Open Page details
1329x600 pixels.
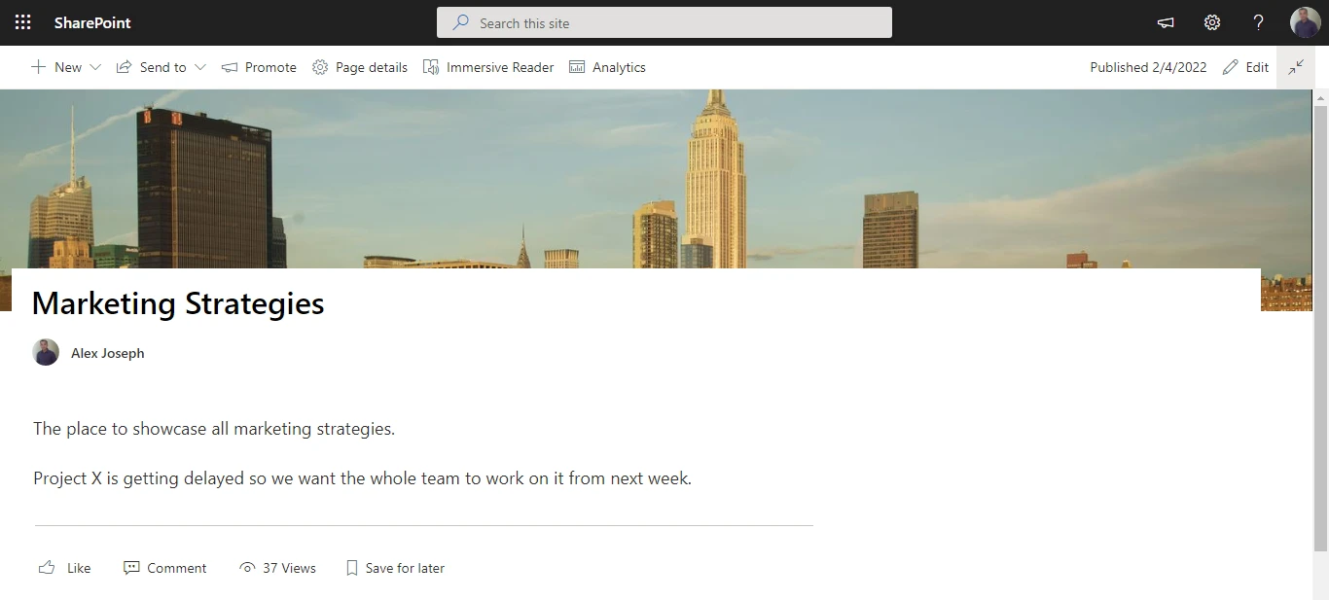click(x=360, y=67)
